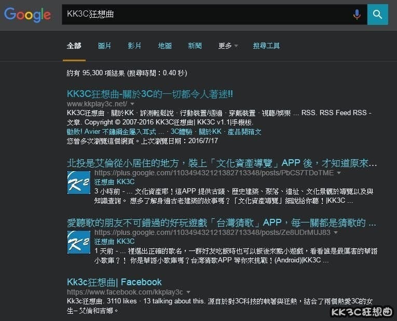Click the Google logo

[x=28, y=15]
